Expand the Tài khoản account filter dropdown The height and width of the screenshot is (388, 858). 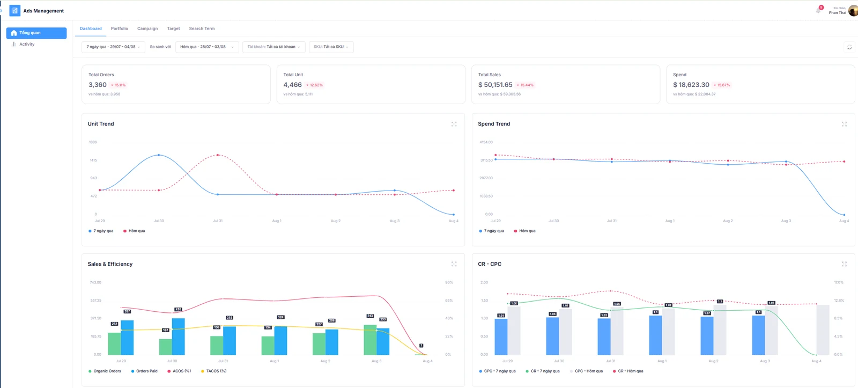click(273, 47)
